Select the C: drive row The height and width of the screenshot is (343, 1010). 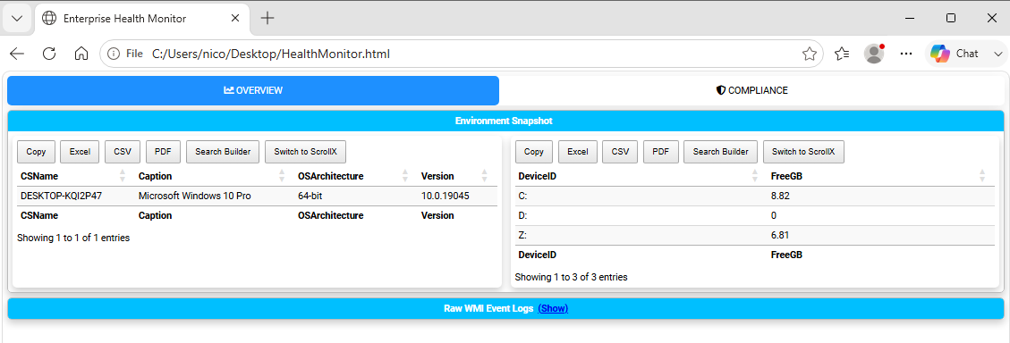point(755,196)
